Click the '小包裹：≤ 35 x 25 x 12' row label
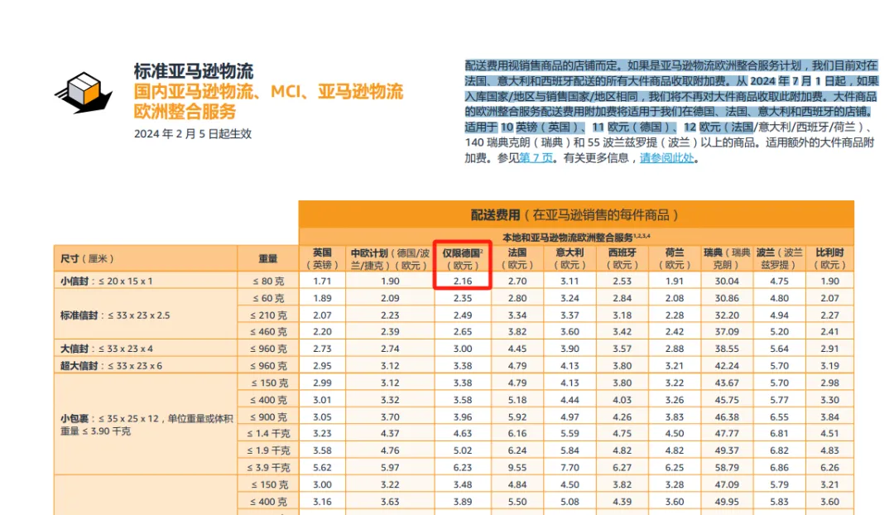 [147, 425]
